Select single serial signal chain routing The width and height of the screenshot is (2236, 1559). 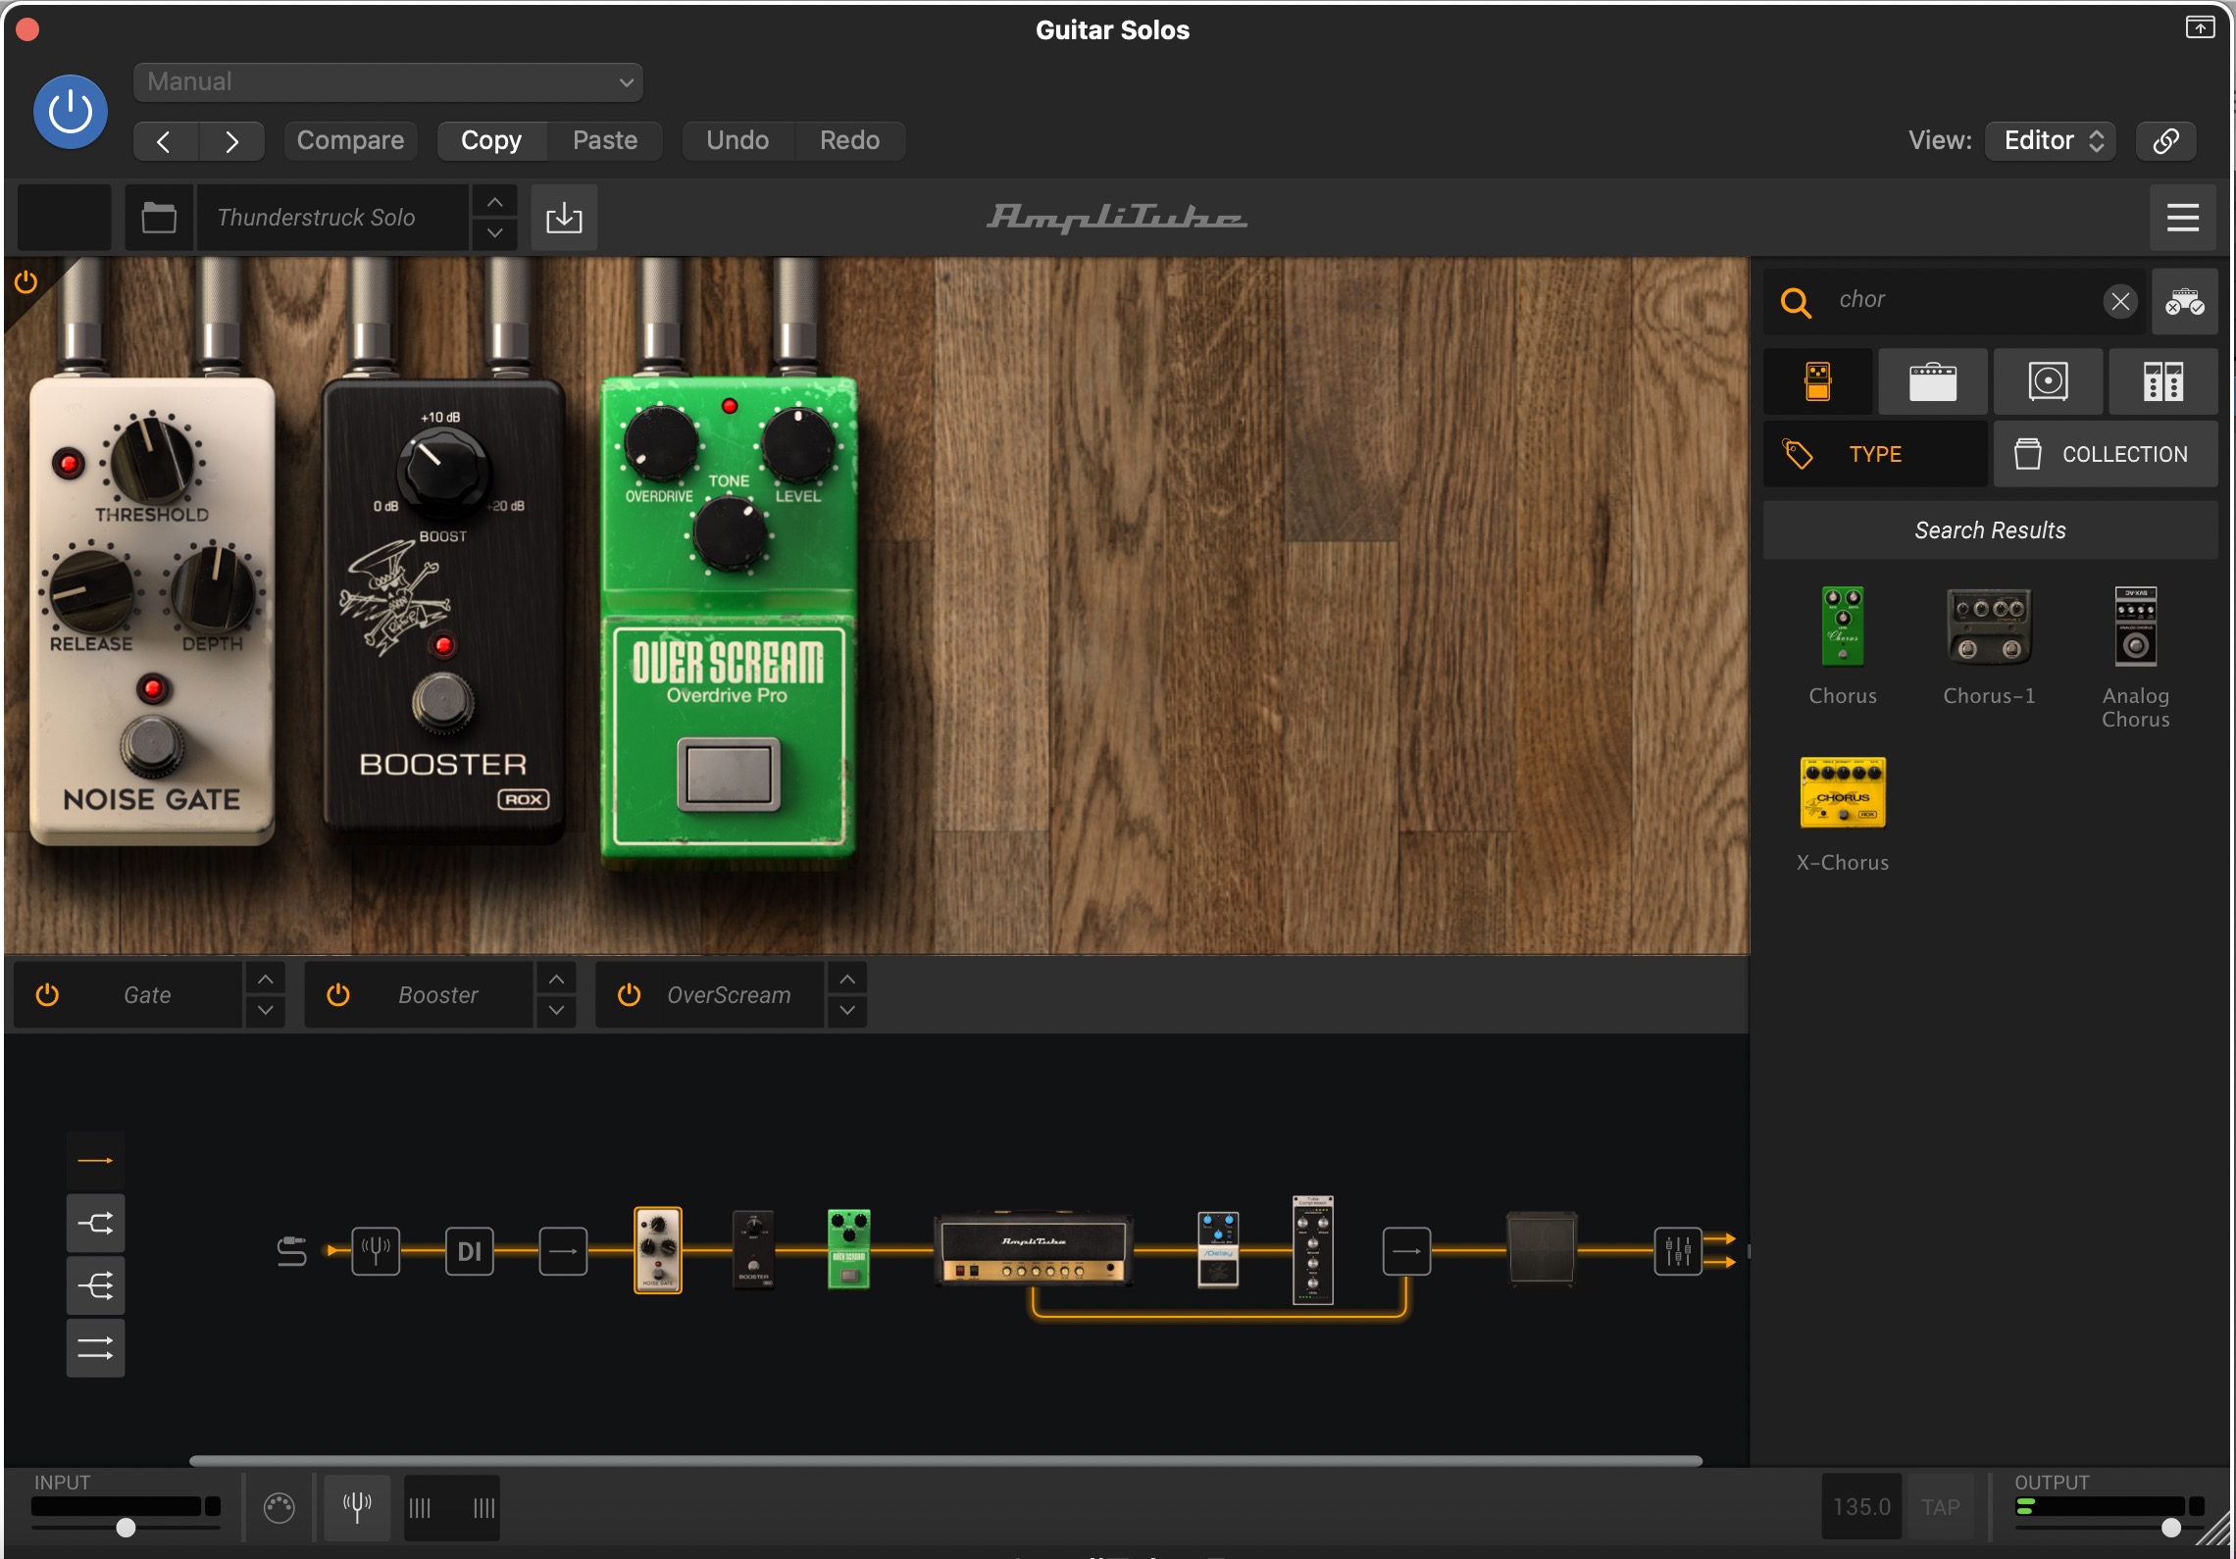95,1161
